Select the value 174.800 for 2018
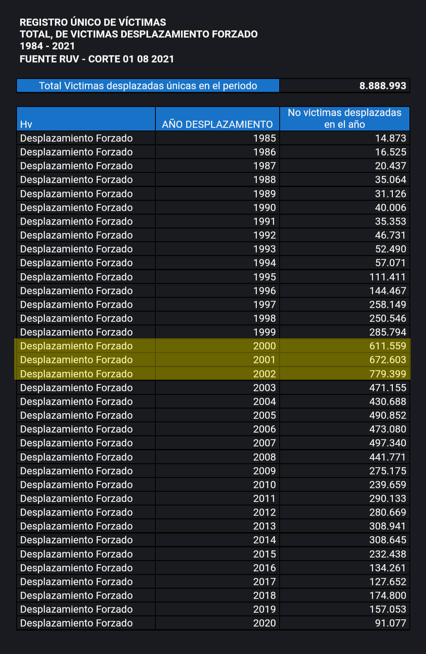The height and width of the screenshot is (654, 426). coord(388,596)
